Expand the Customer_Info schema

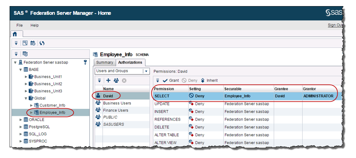tap(31, 105)
